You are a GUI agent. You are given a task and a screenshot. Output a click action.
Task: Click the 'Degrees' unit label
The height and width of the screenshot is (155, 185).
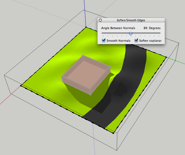pos(155,28)
